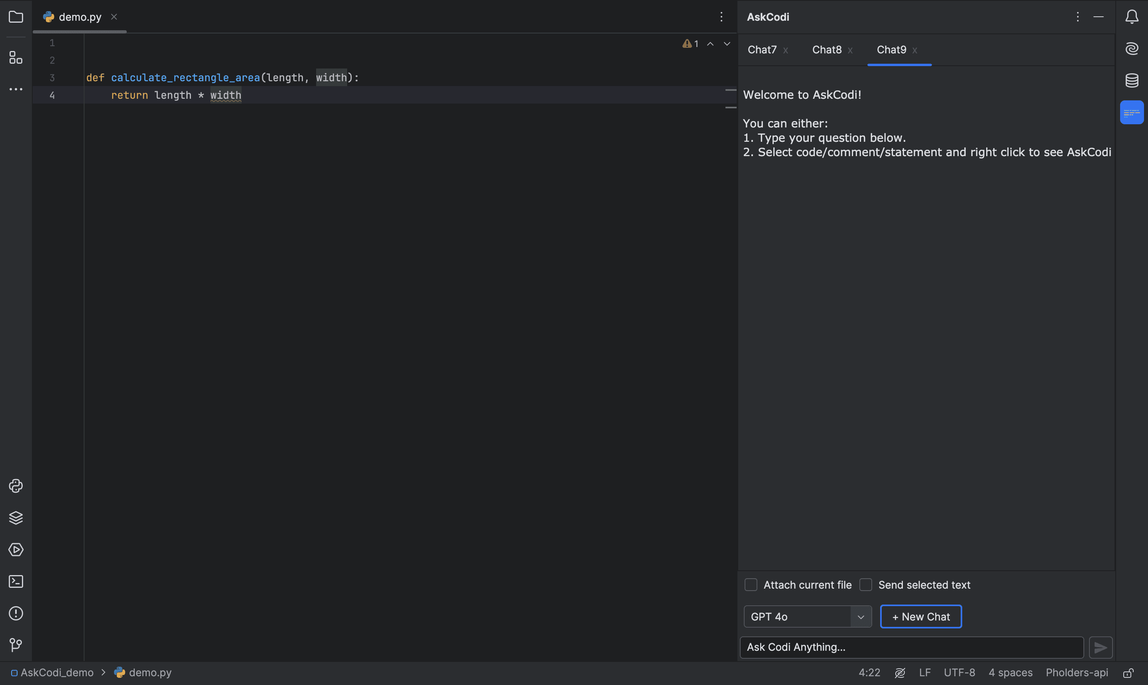The image size is (1148, 685).
Task: Show more tool windows ellipsis
Action: click(x=16, y=89)
